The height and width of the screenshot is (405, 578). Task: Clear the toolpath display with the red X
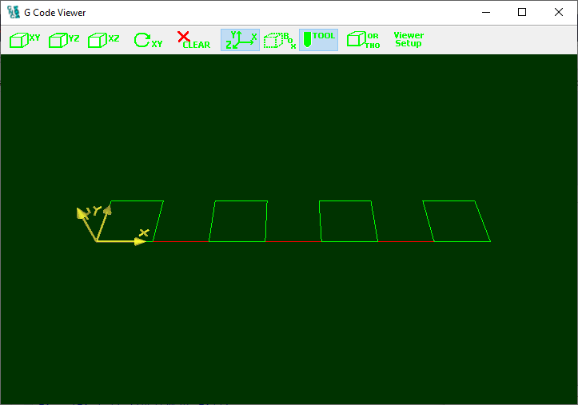193,40
